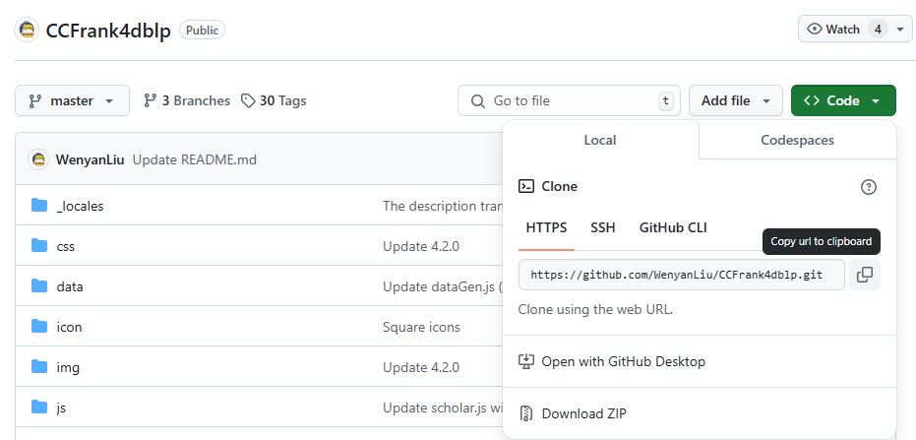Click the repository owner avatar beside CCFrank4dblp
The width and height of the screenshot is (916, 440).
click(27, 30)
